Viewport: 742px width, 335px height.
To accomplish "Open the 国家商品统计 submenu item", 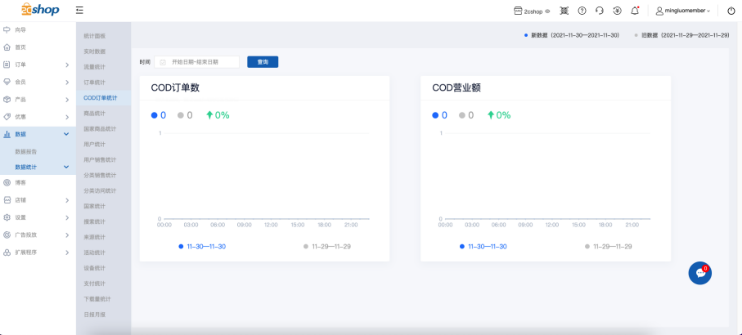I will click(x=100, y=129).
